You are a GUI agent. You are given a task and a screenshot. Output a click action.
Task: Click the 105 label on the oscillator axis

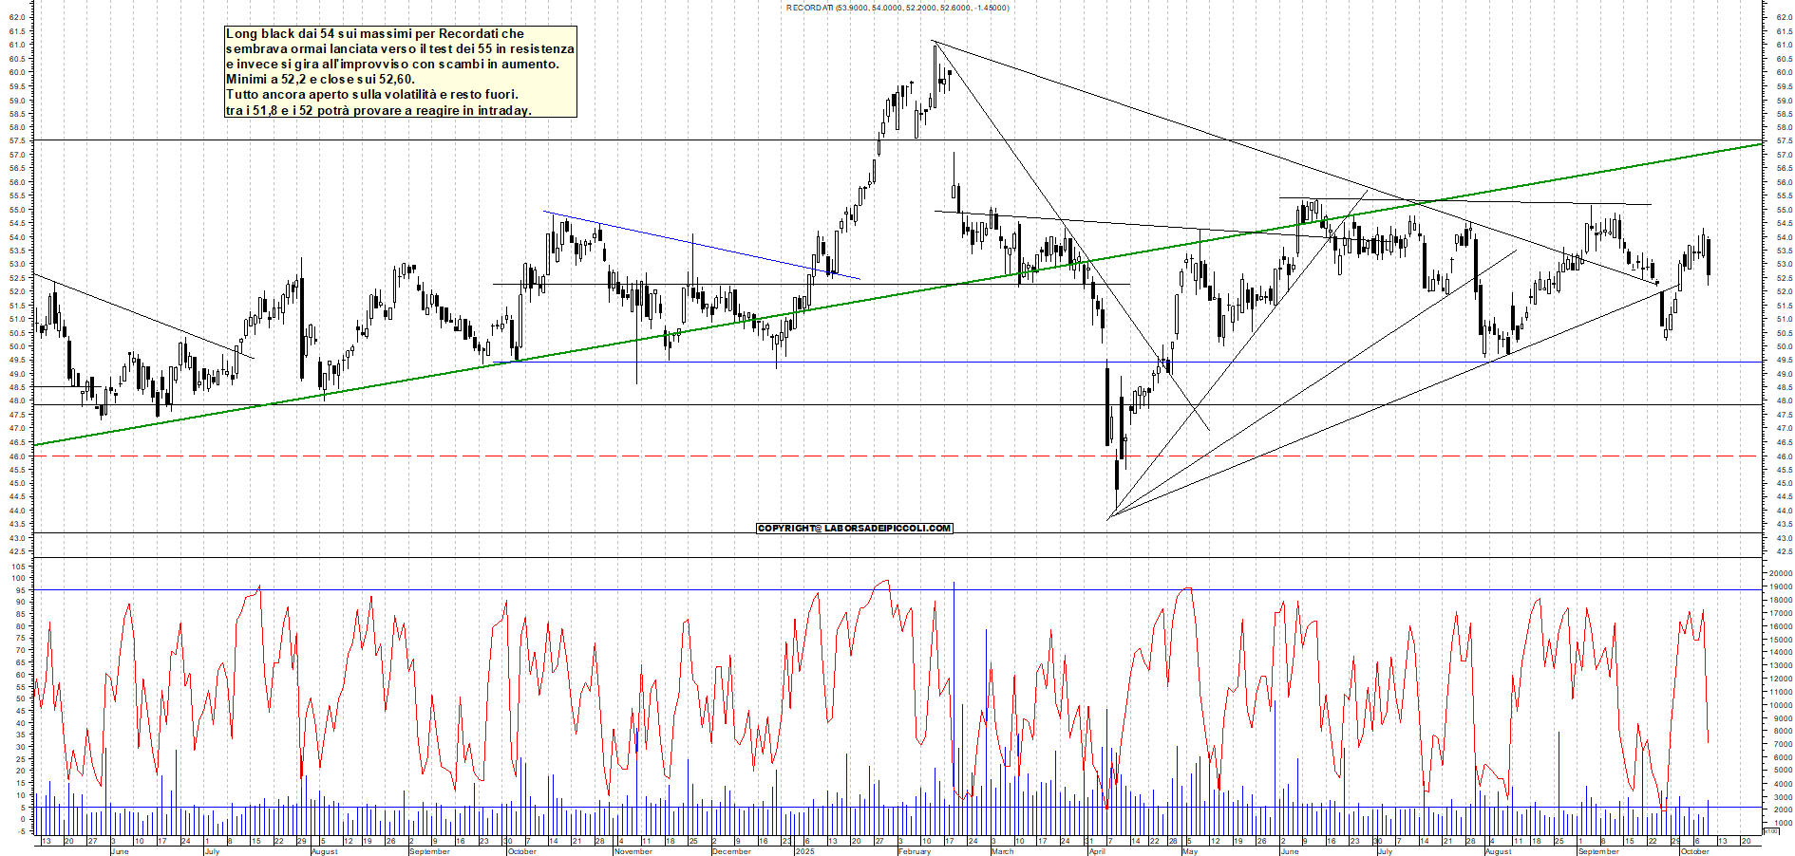18,567
